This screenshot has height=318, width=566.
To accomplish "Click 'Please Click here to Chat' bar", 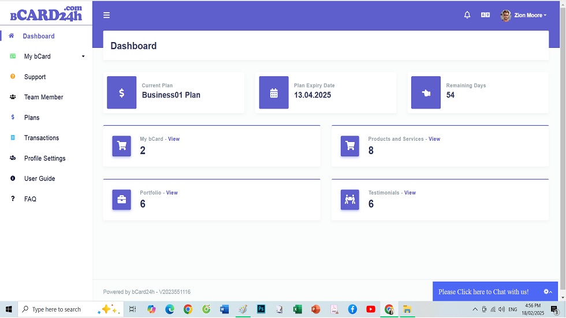I will pos(483,291).
